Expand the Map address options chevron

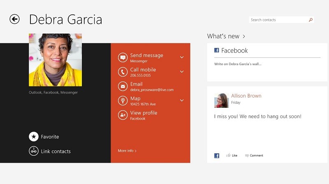coord(182,100)
